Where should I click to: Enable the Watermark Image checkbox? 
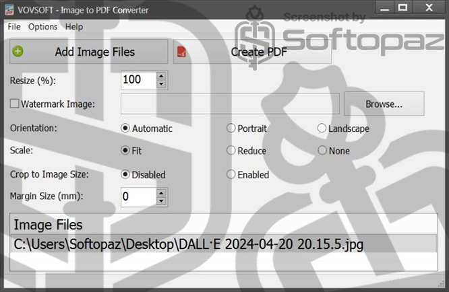(x=15, y=104)
